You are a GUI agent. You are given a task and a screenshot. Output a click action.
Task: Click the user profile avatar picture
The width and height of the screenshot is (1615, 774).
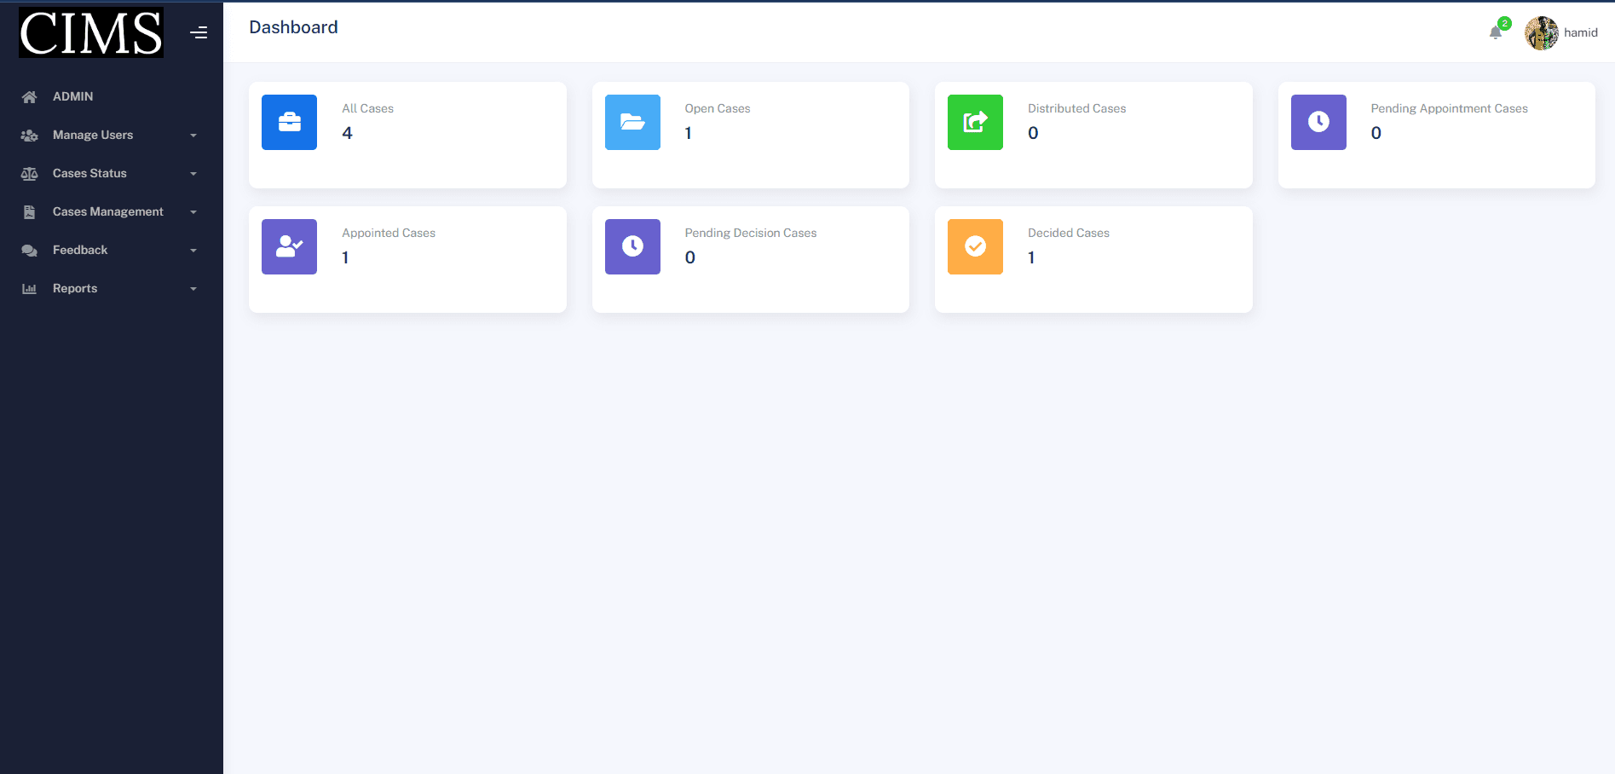point(1541,32)
